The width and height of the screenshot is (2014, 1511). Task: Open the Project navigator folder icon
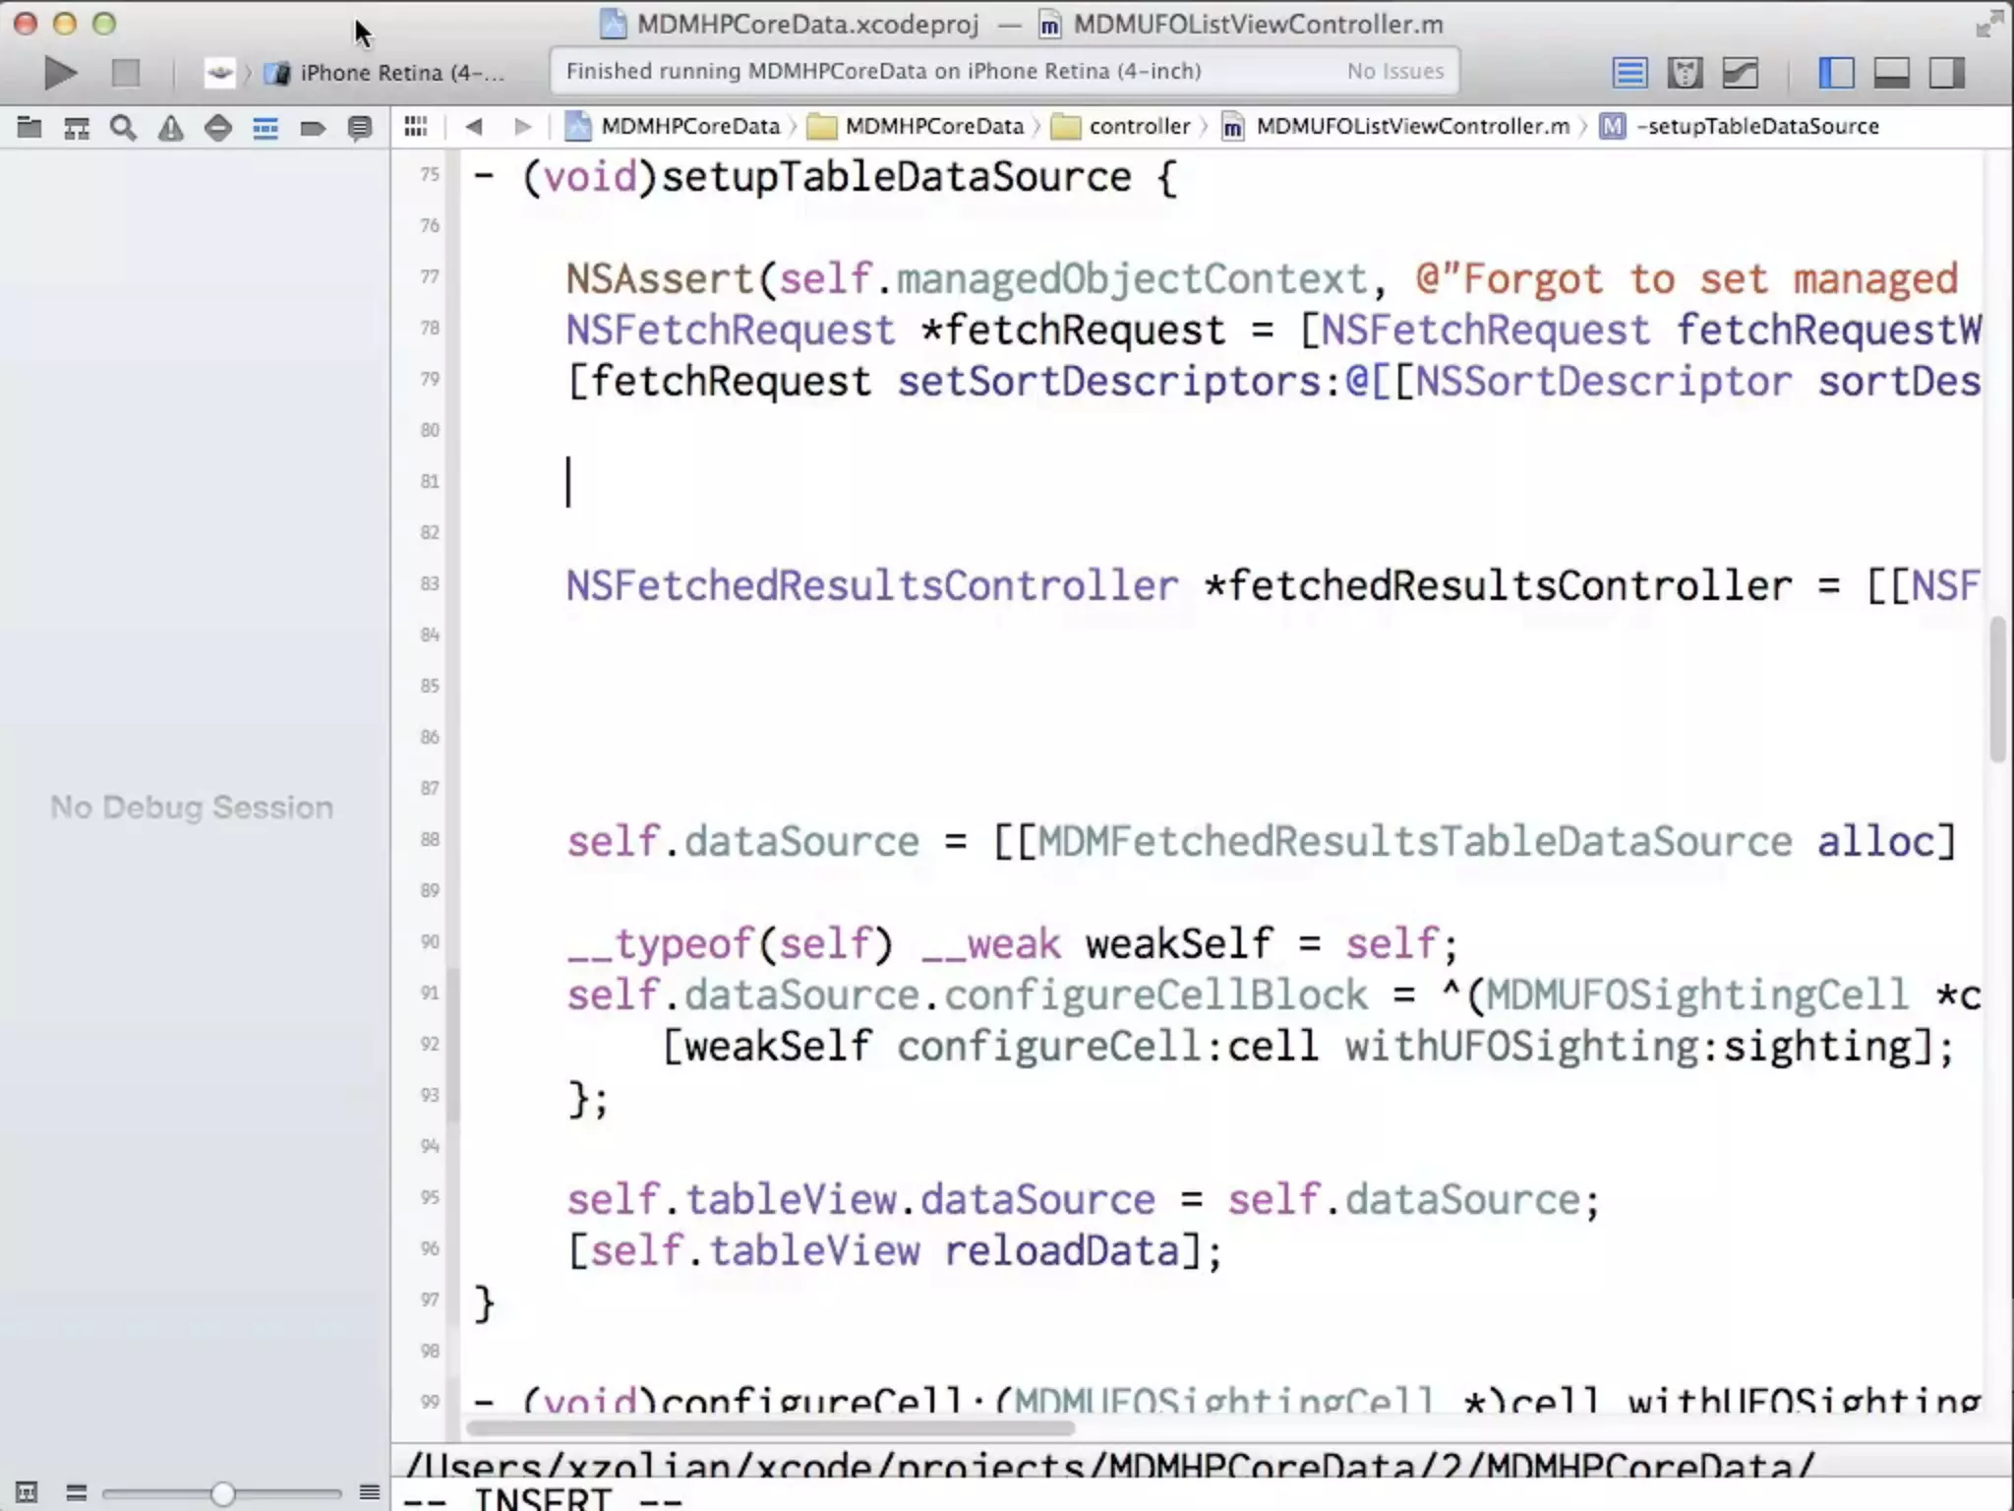point(30,127)
